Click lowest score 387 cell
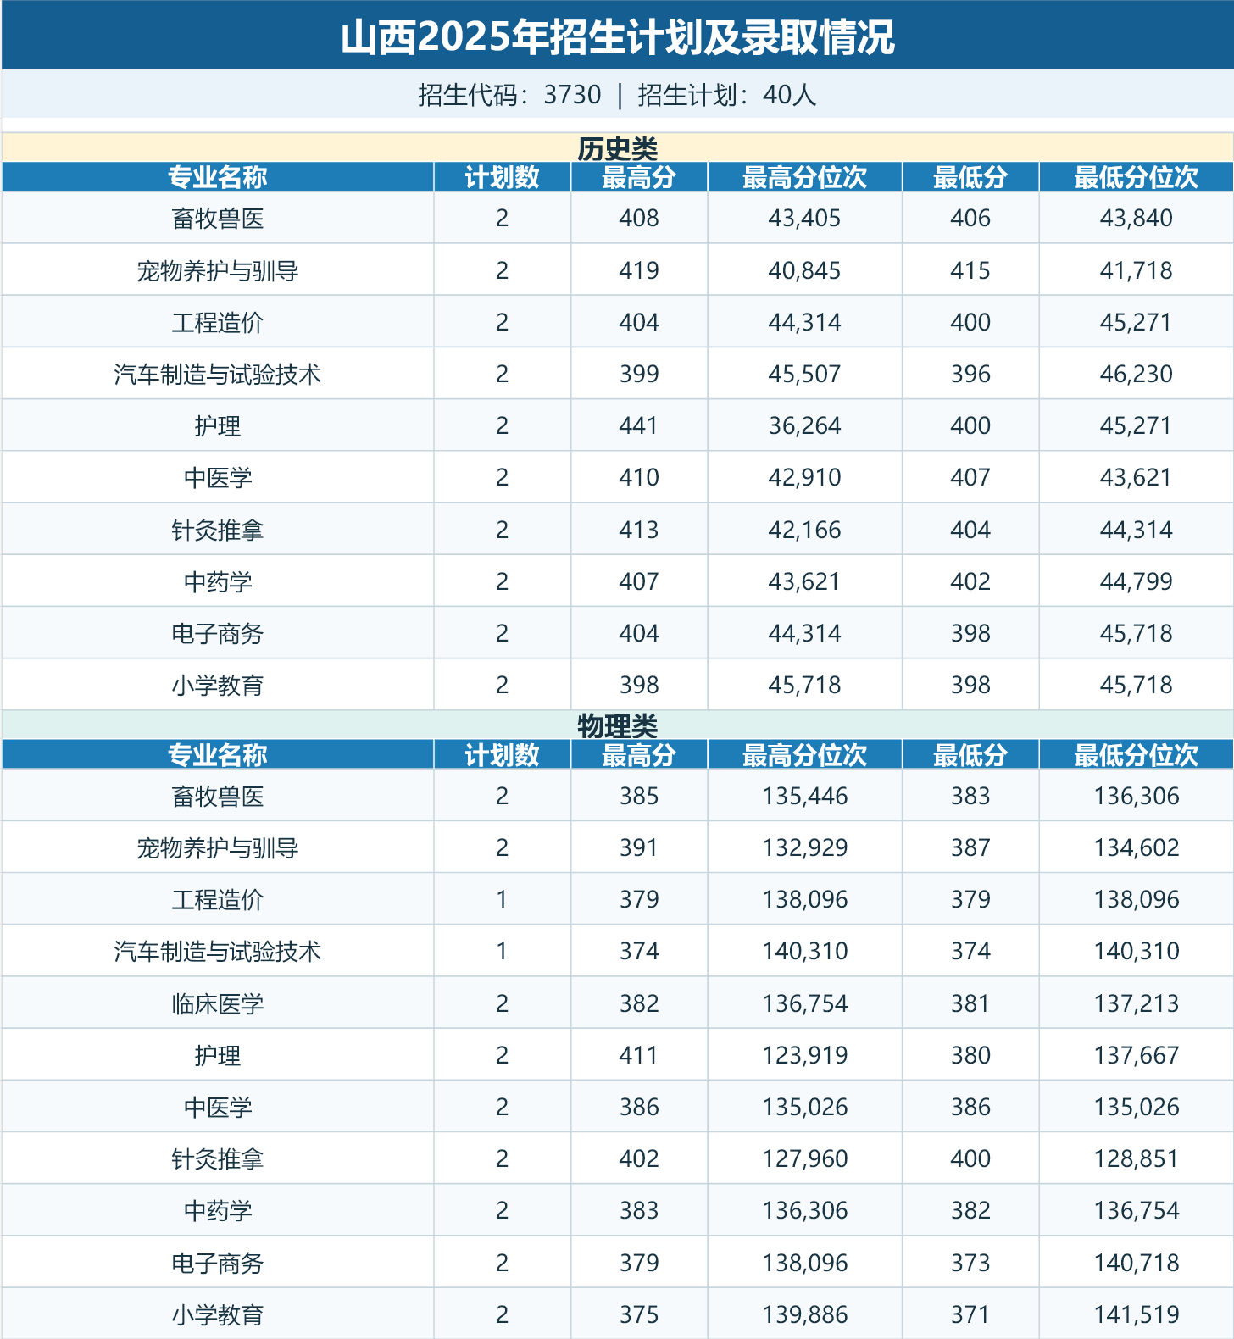Image resolution: width=1234 pixels, height=1339 pixels. 970,847
